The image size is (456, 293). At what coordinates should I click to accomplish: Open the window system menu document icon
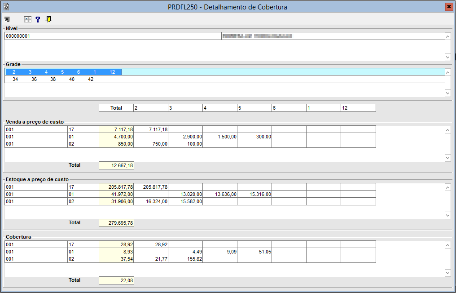tap(6, 6)
